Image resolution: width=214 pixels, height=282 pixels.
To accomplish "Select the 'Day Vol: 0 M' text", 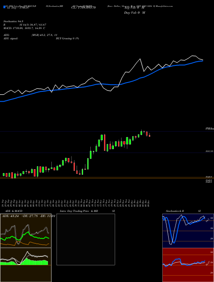I will click(134, 12).
